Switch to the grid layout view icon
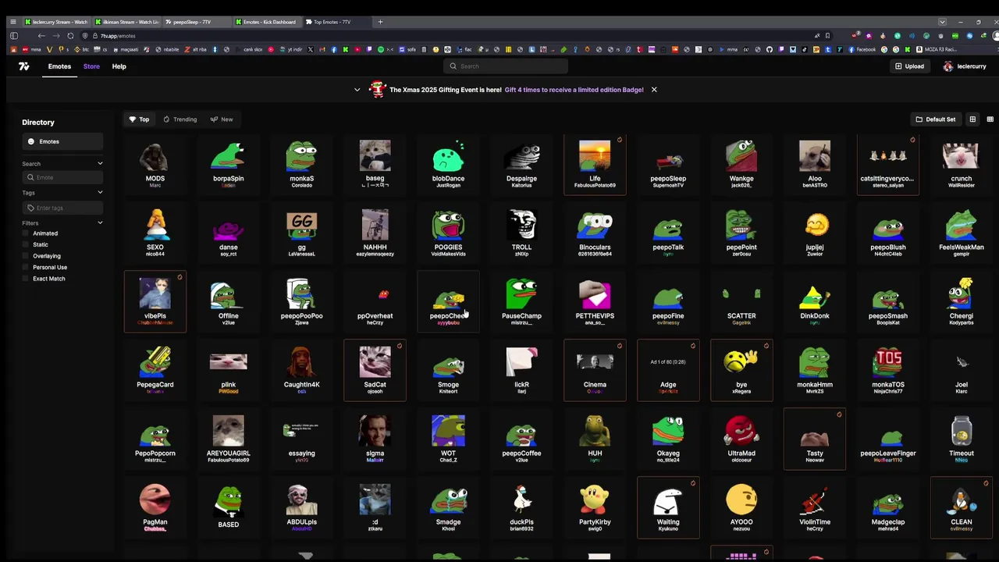Image resolution: width=999 pixels, height=562 pixels. (x=972, y=119)
